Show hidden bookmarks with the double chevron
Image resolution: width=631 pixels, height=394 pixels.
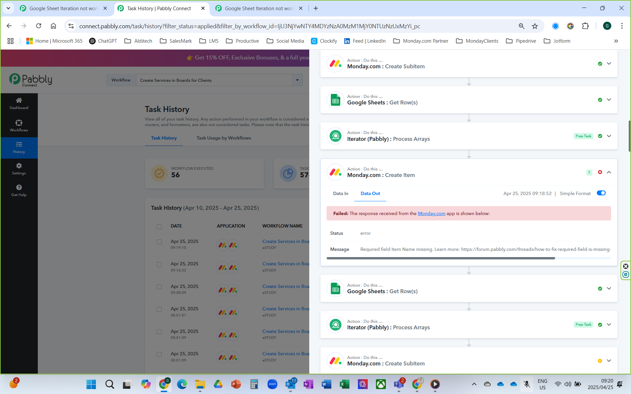(x=616, y=41)
